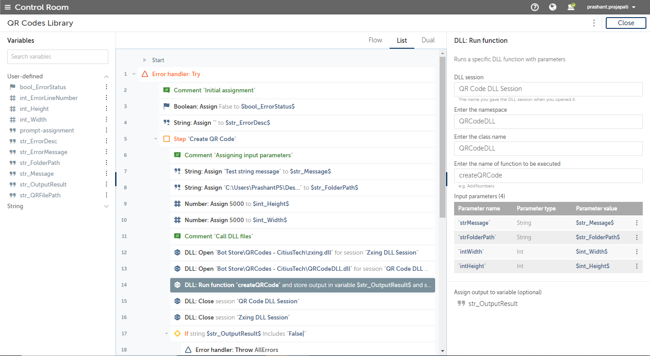
Task: Open the three-dot menu beside Close button
Action: [x=594, y=23]
